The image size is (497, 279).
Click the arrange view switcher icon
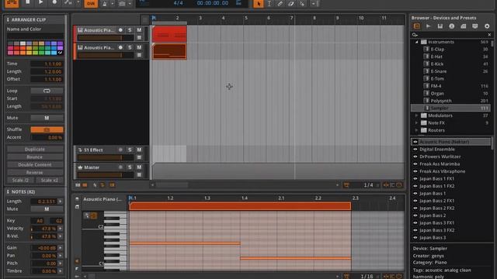tap(12, 3)
